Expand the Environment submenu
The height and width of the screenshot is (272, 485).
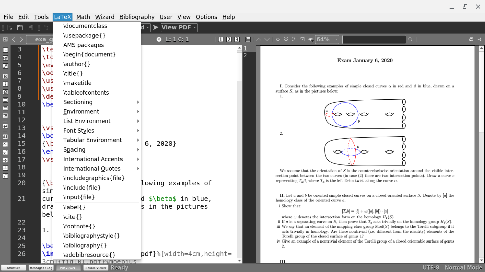click(98, 112)
